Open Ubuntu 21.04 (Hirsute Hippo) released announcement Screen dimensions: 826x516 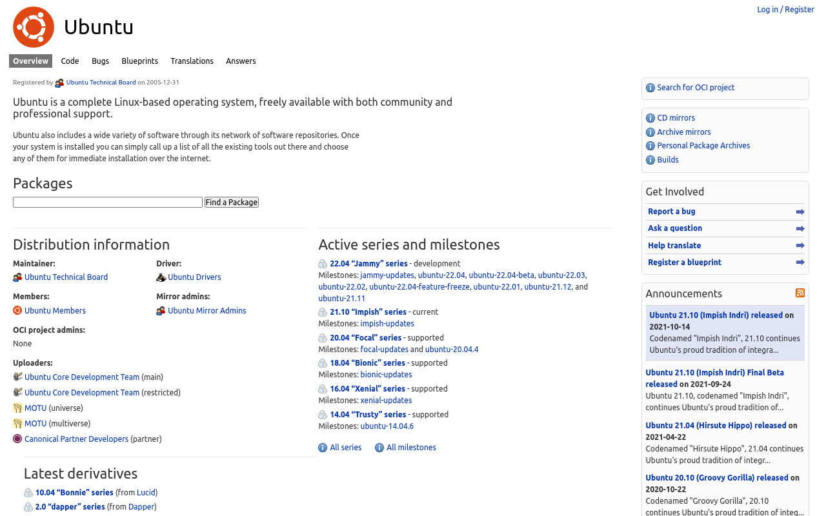(716, 425)
